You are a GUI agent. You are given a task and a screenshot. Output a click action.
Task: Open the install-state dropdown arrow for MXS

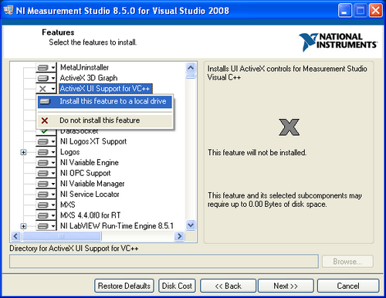pos(53,205)
